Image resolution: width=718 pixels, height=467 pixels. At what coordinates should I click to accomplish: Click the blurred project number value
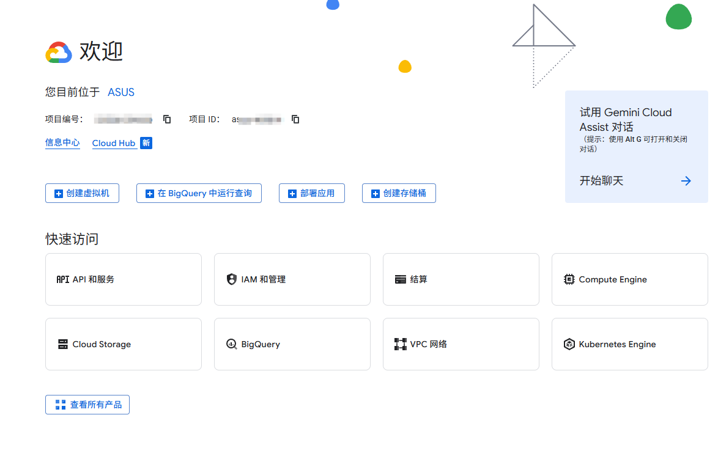[x=123, y=119]
